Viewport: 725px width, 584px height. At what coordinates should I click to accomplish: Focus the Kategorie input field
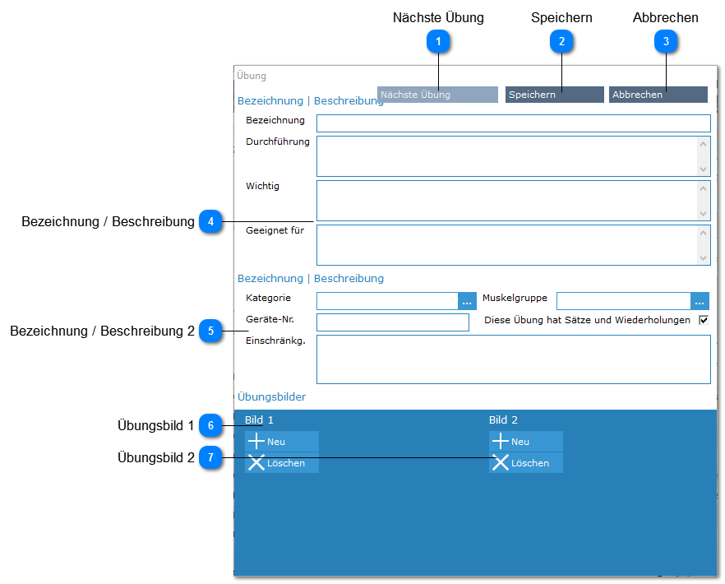pos(387,301)
